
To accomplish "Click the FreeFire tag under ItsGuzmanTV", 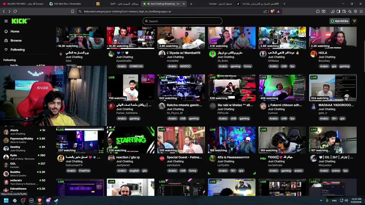I will click(x=84, y=171).
